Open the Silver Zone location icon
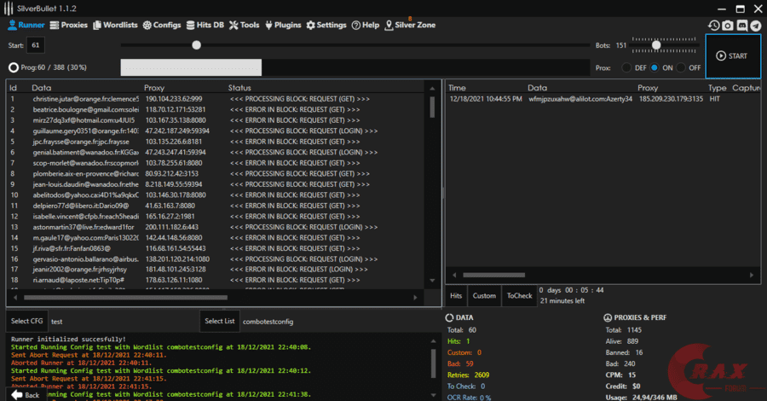 point(389,26)
